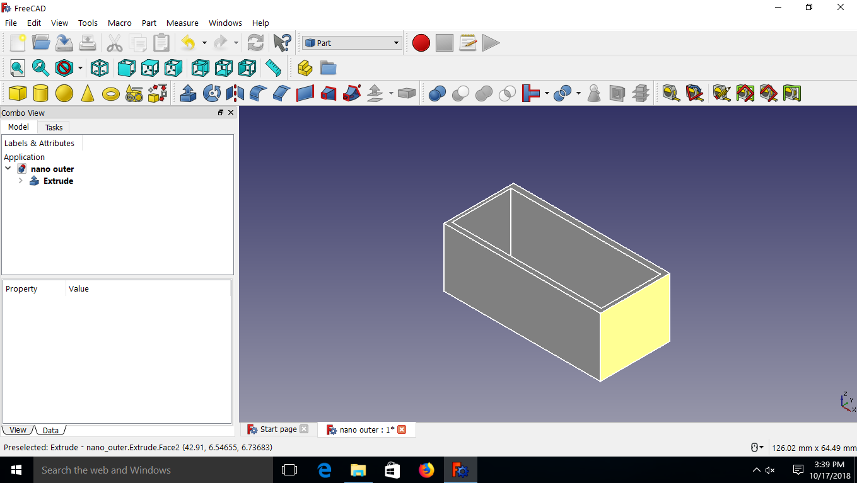Start macro recording
Screen dimensions: 857x483
click(421, 43)
